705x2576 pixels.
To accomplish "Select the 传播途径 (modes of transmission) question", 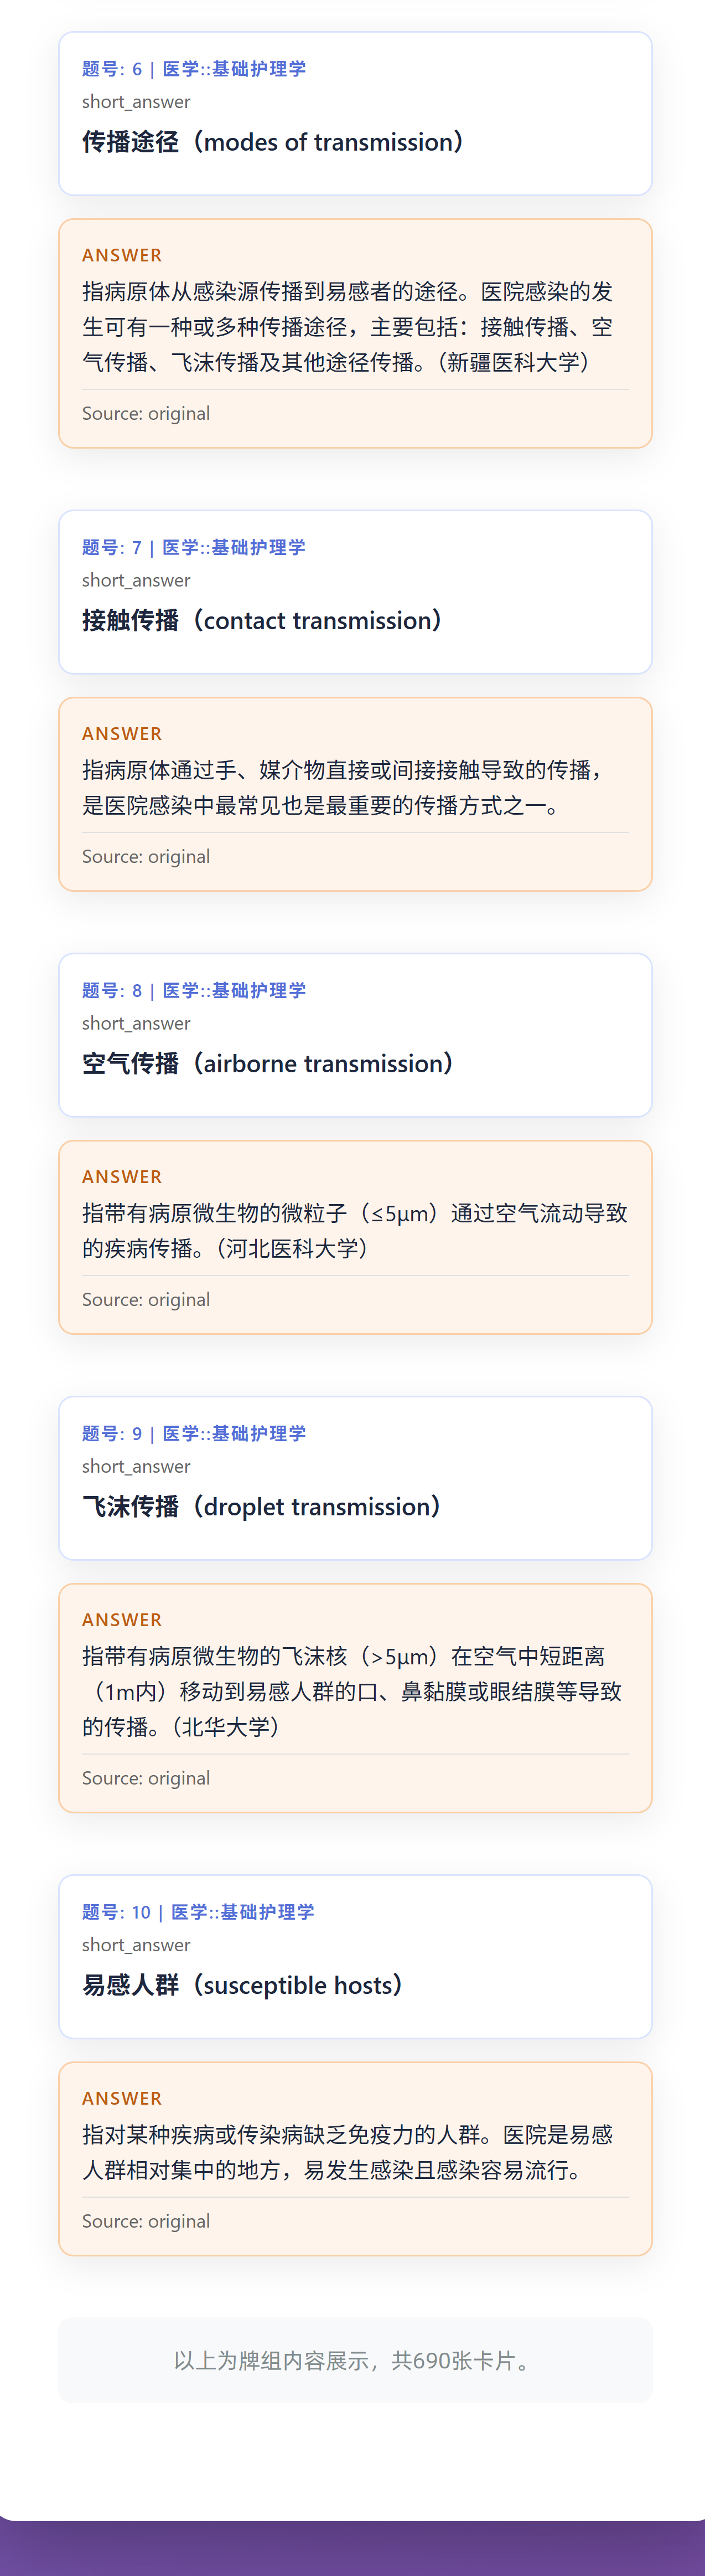I will [273, 142].
